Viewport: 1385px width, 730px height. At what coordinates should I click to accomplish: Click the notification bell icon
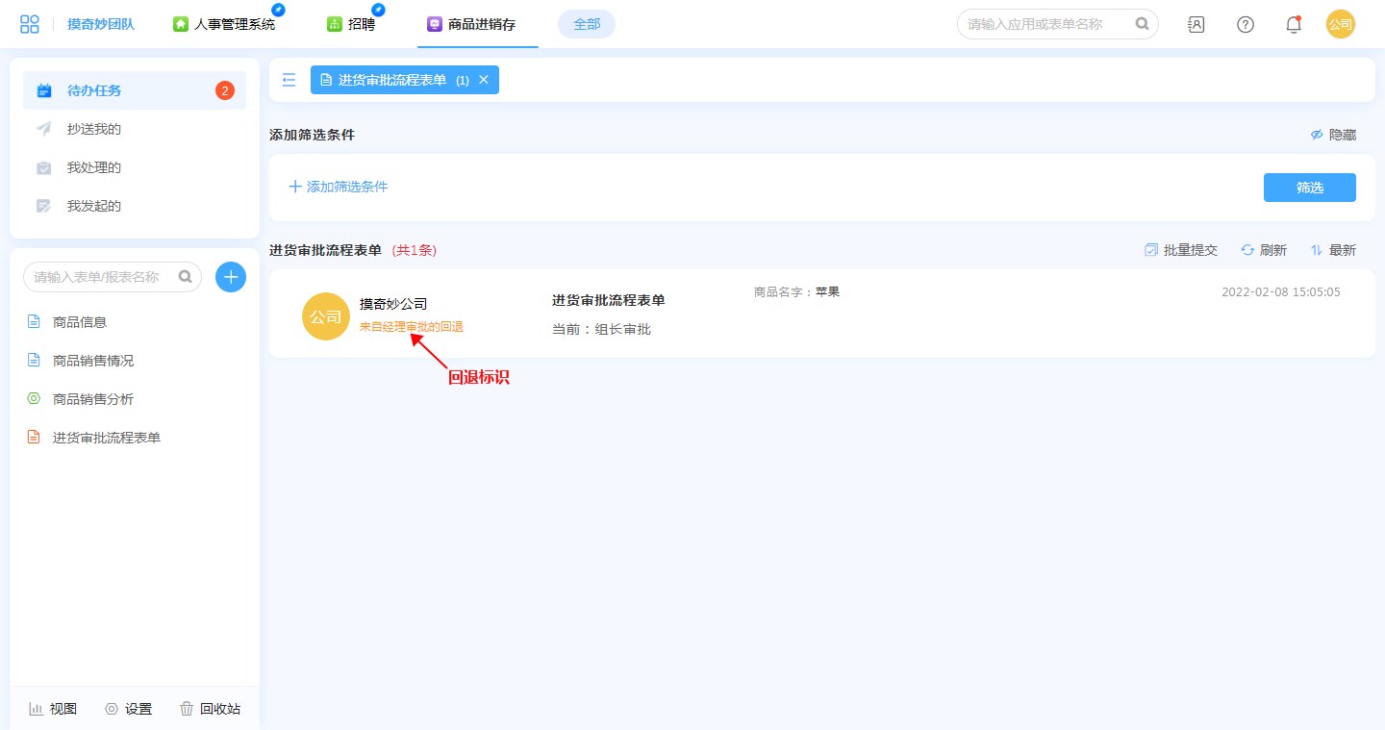coord(1294,24)
